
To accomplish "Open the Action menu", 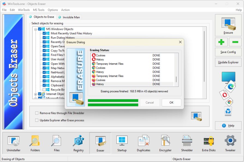I will coord(65,10).
